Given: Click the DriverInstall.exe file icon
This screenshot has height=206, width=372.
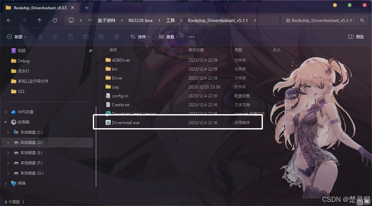Looking at the screenshot, I should [108, 122].
